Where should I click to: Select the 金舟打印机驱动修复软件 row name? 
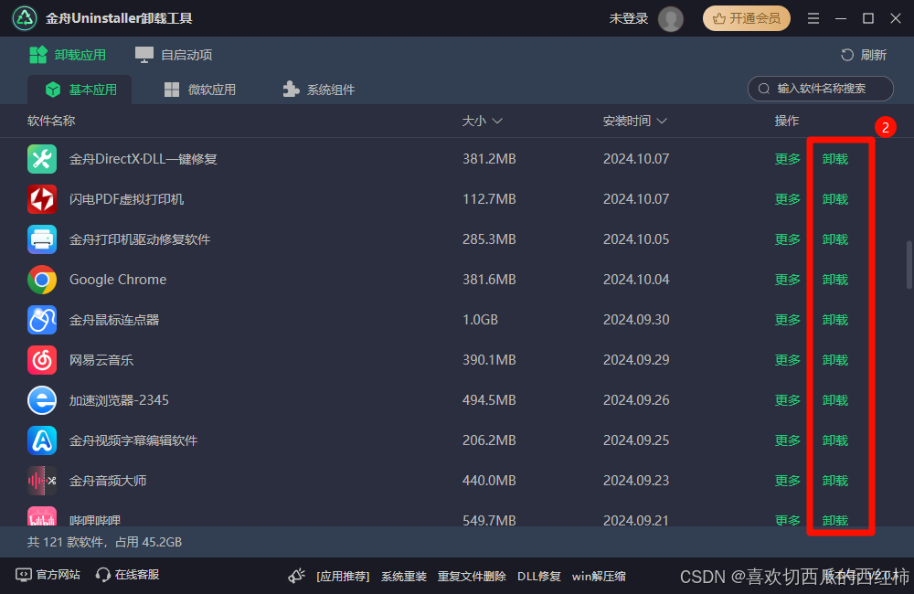(140, 239)
